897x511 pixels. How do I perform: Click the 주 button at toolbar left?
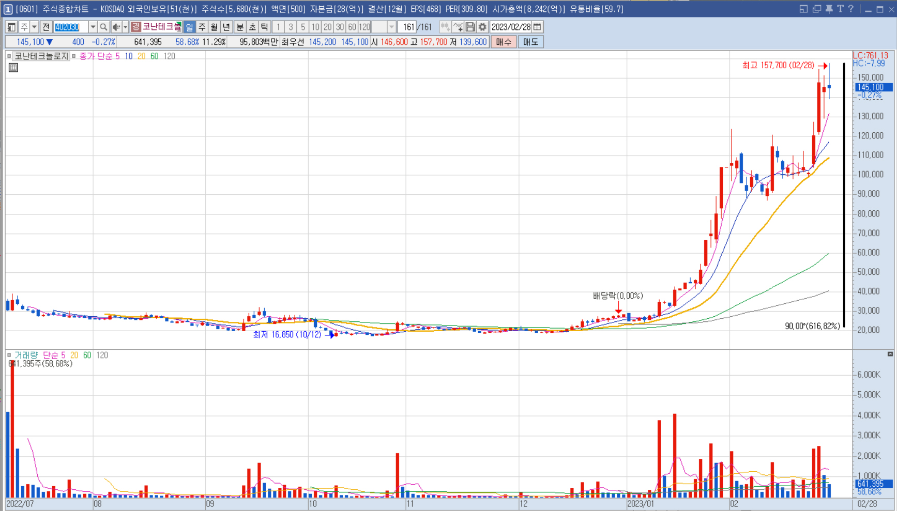click(24, 27)
